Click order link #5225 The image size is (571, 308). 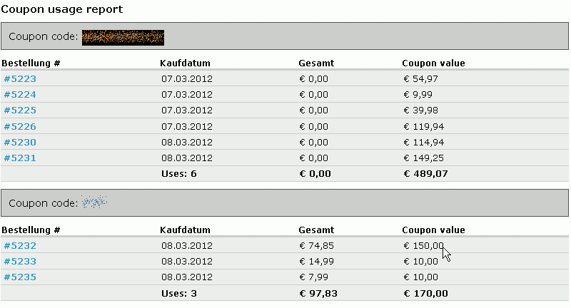[x=20, y=111]
